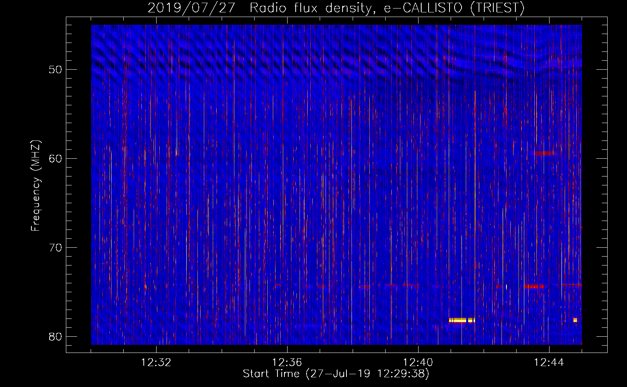The image size is (627, 387).
Task: Click the 12:32 time tick label
Action: pos(156,363)
